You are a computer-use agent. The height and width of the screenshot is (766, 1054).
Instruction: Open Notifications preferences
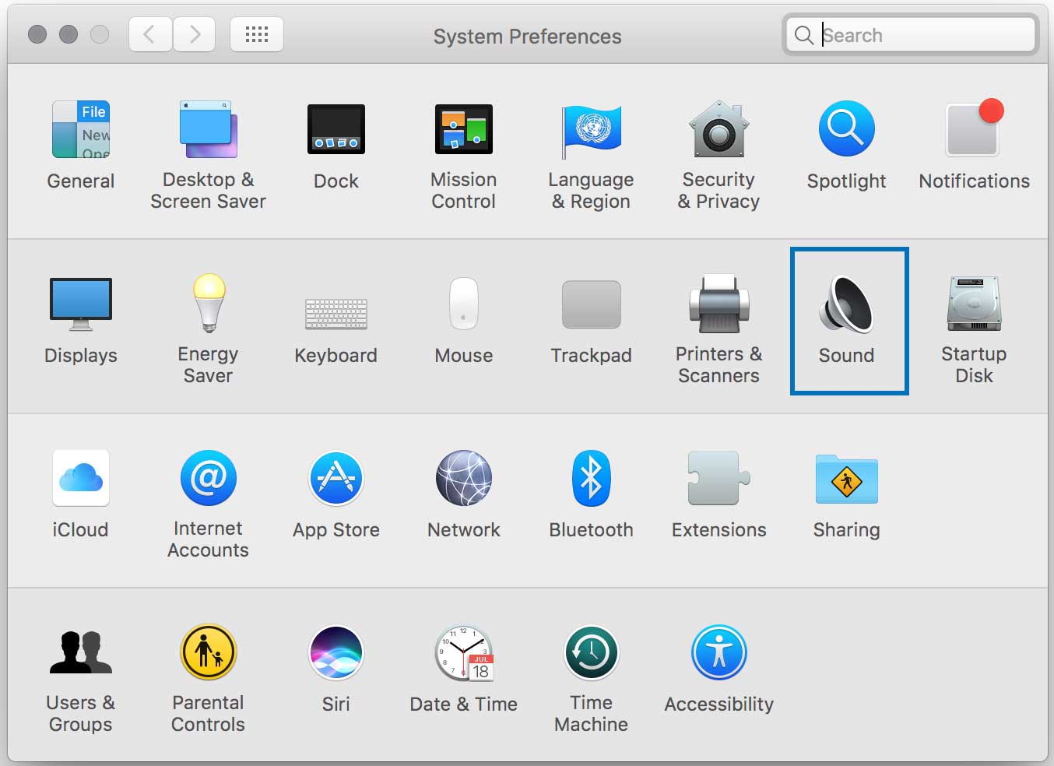click(x=974, y=145)
